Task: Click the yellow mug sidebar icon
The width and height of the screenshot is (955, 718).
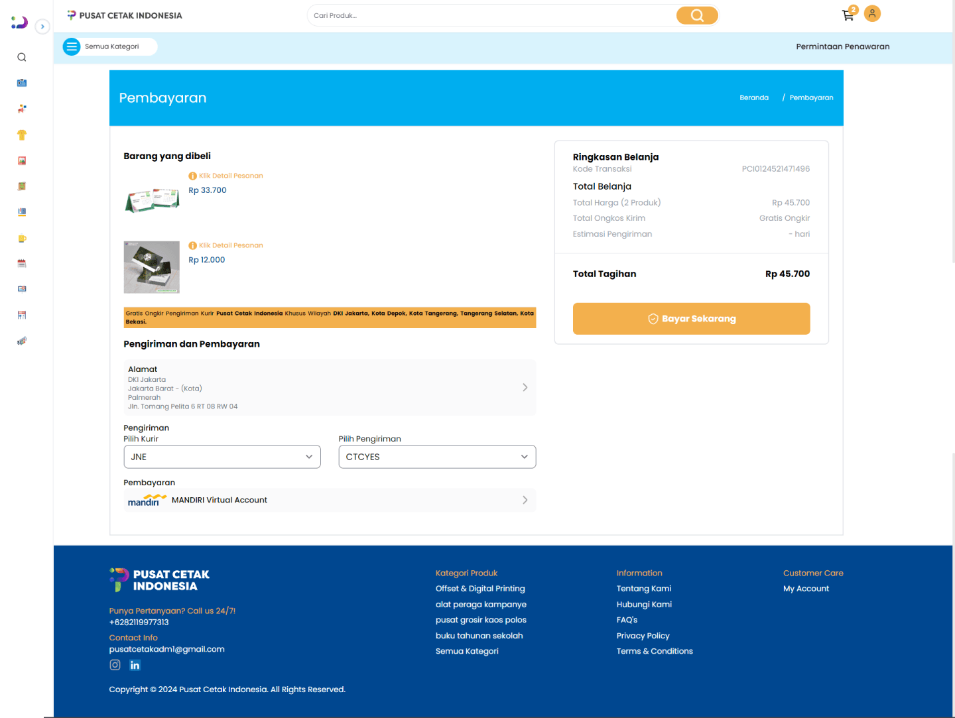Action: click(22, 239)
